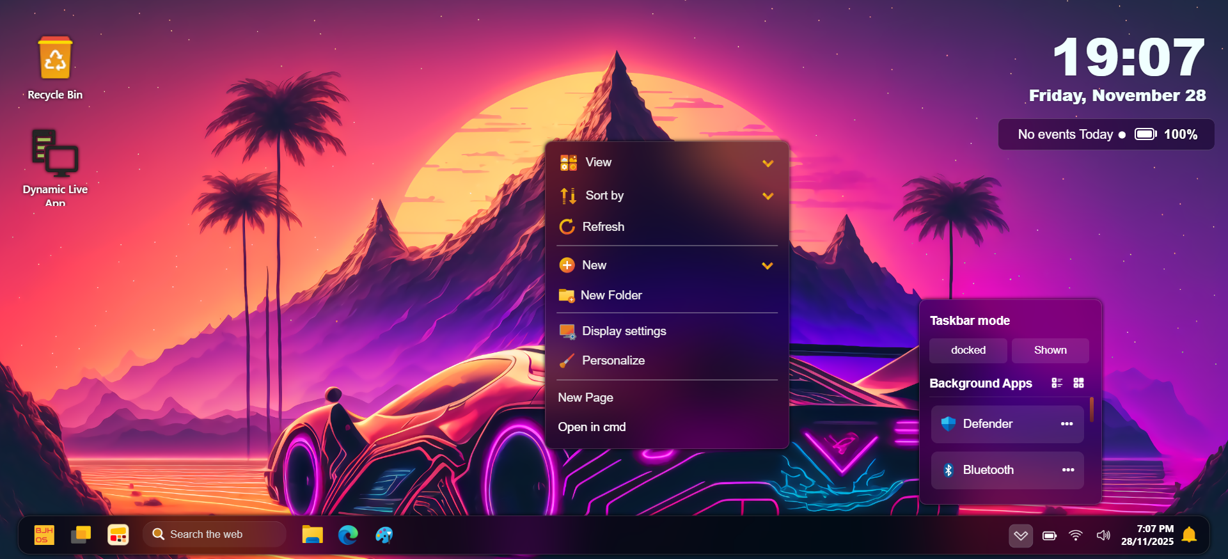Click the volume speaker icon
The height and width of the screenshot is (559, 1228).
pos(1103,535)
